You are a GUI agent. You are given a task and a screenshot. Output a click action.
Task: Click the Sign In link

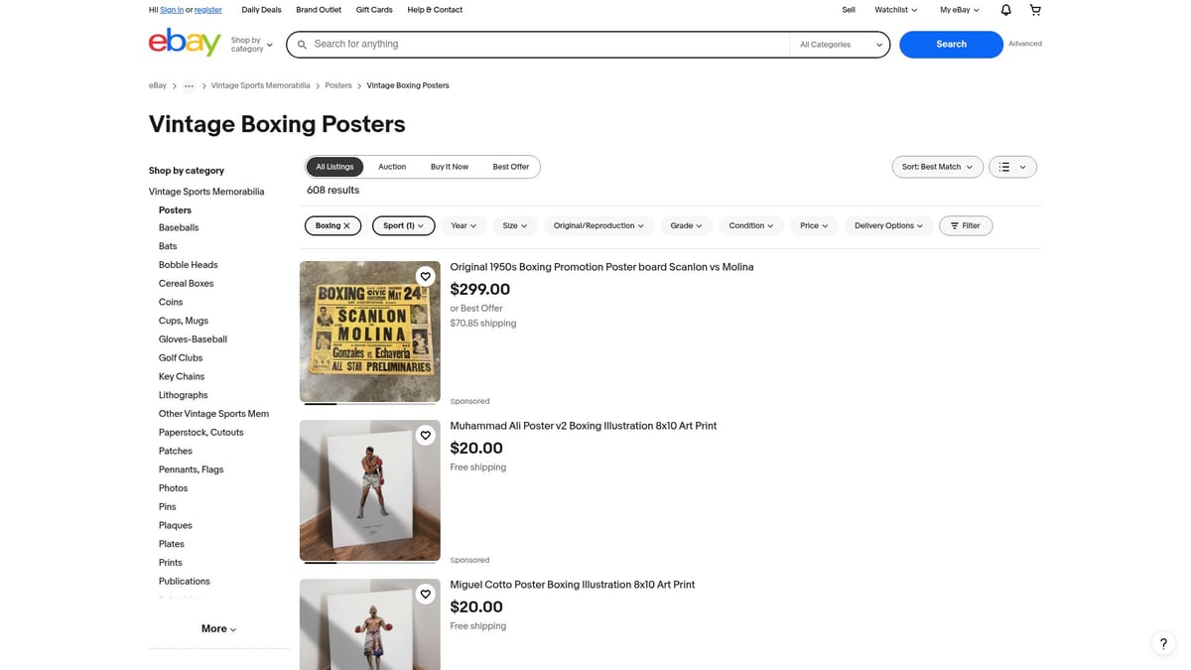(170, 9)
